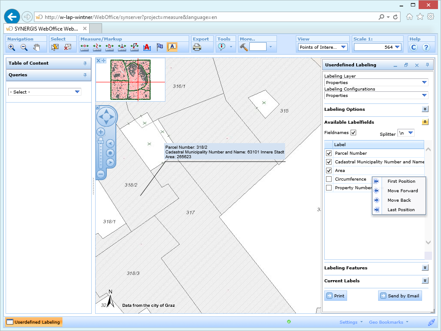The width and height of the screenshot is (441, 331).
Task: Uncheck the Parcel Number label field
Action: click(x=329, y=153)
